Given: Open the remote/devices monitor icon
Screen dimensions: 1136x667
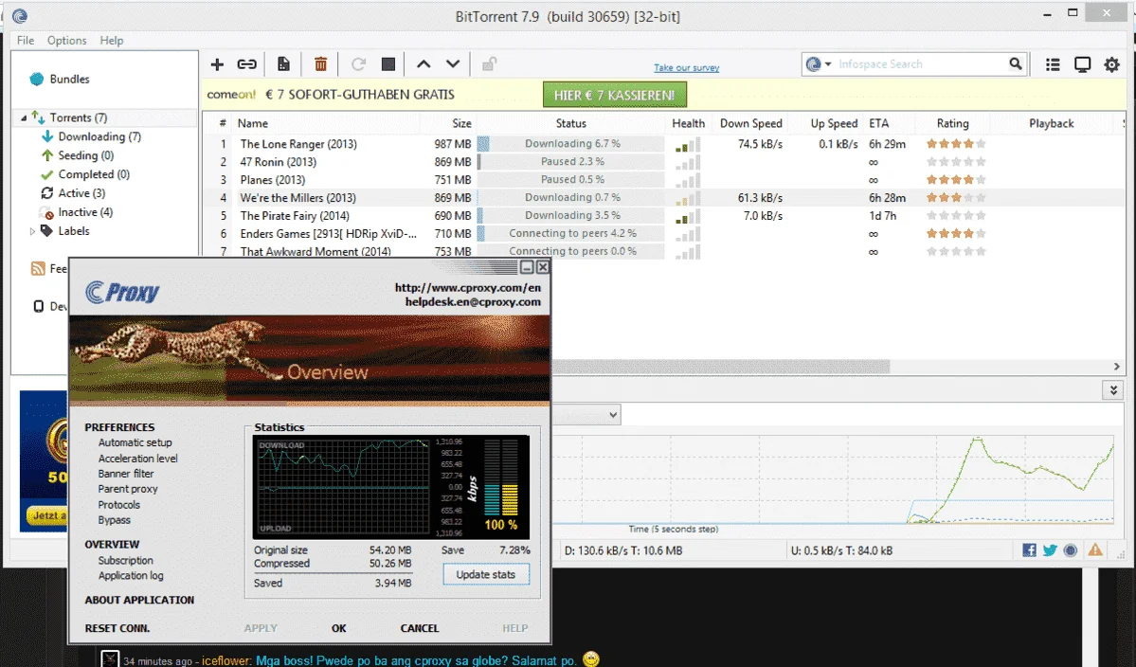Looking at the screenshot, I should (x=1082, y=64).
